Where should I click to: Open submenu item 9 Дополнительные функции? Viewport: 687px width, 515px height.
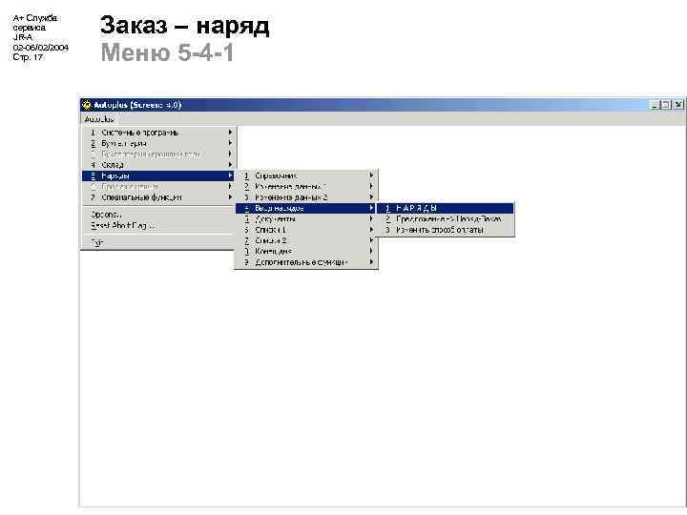(x=306, y=262)
